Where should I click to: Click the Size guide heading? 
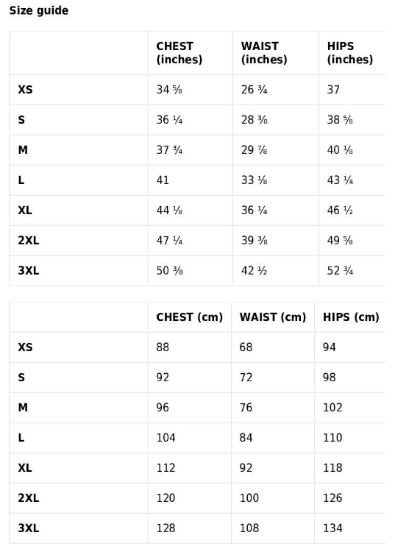click(x=39, y=10)
